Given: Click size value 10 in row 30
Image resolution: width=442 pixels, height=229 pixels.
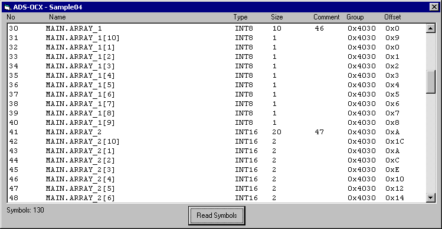Looking at the screenshot, I should [x=277, y=28].
